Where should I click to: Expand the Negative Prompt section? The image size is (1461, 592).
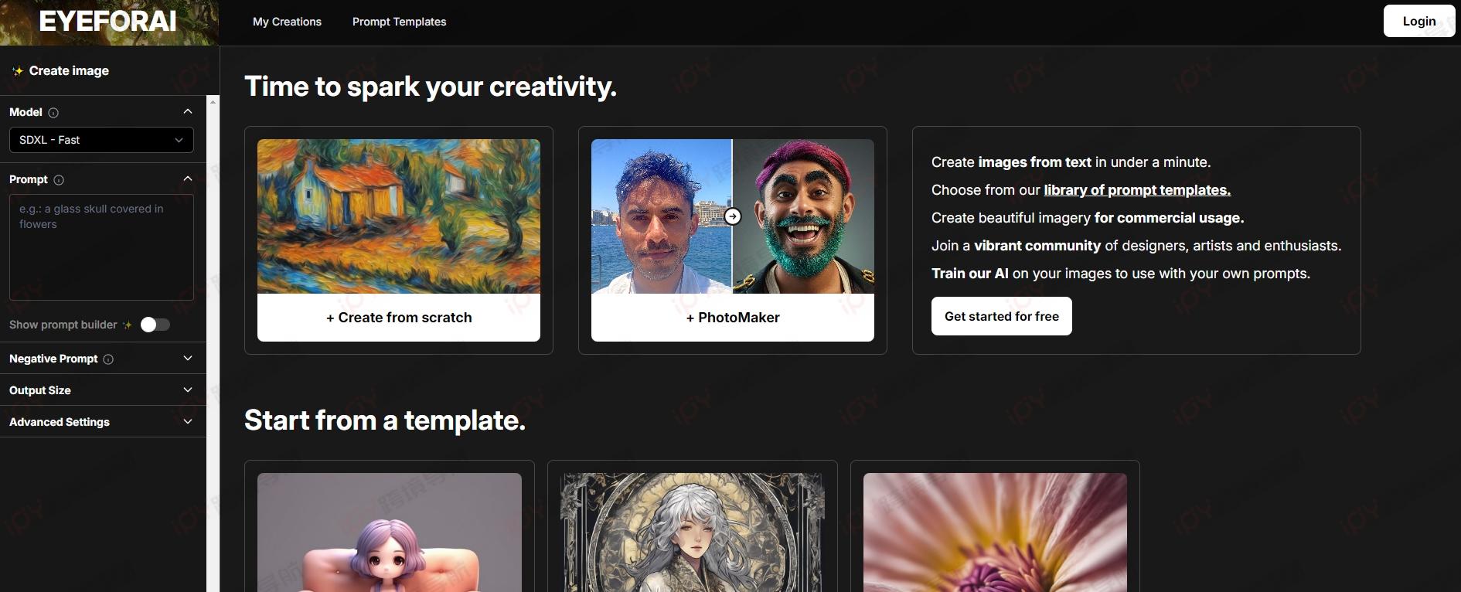point(187,359)
